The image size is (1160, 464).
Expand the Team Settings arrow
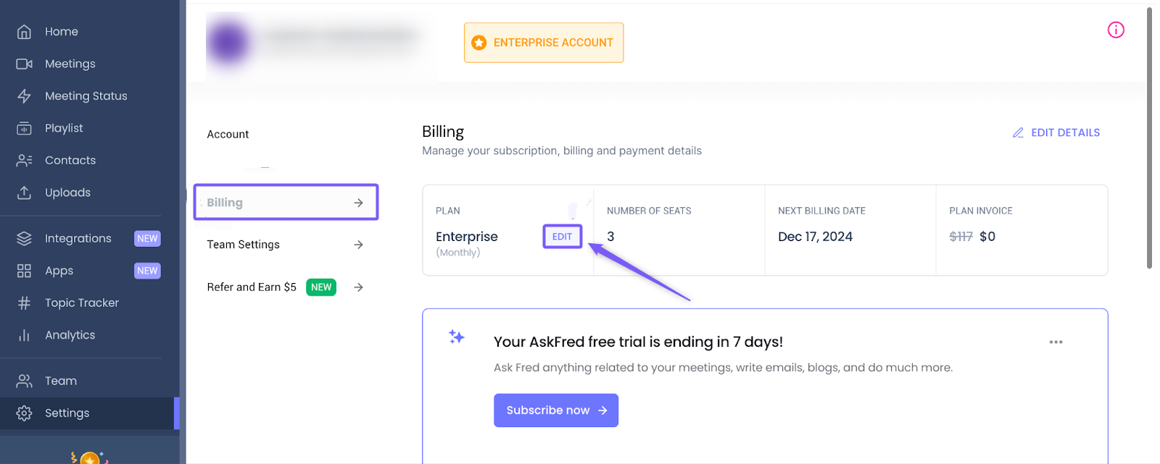[358, 245]
